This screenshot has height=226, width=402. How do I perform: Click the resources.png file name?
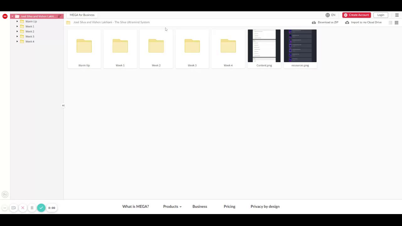pos(300,65)
